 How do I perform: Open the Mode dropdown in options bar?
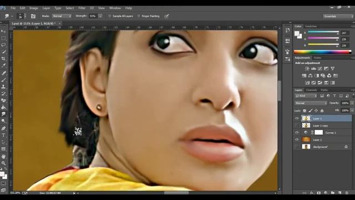tap(62, 16)
